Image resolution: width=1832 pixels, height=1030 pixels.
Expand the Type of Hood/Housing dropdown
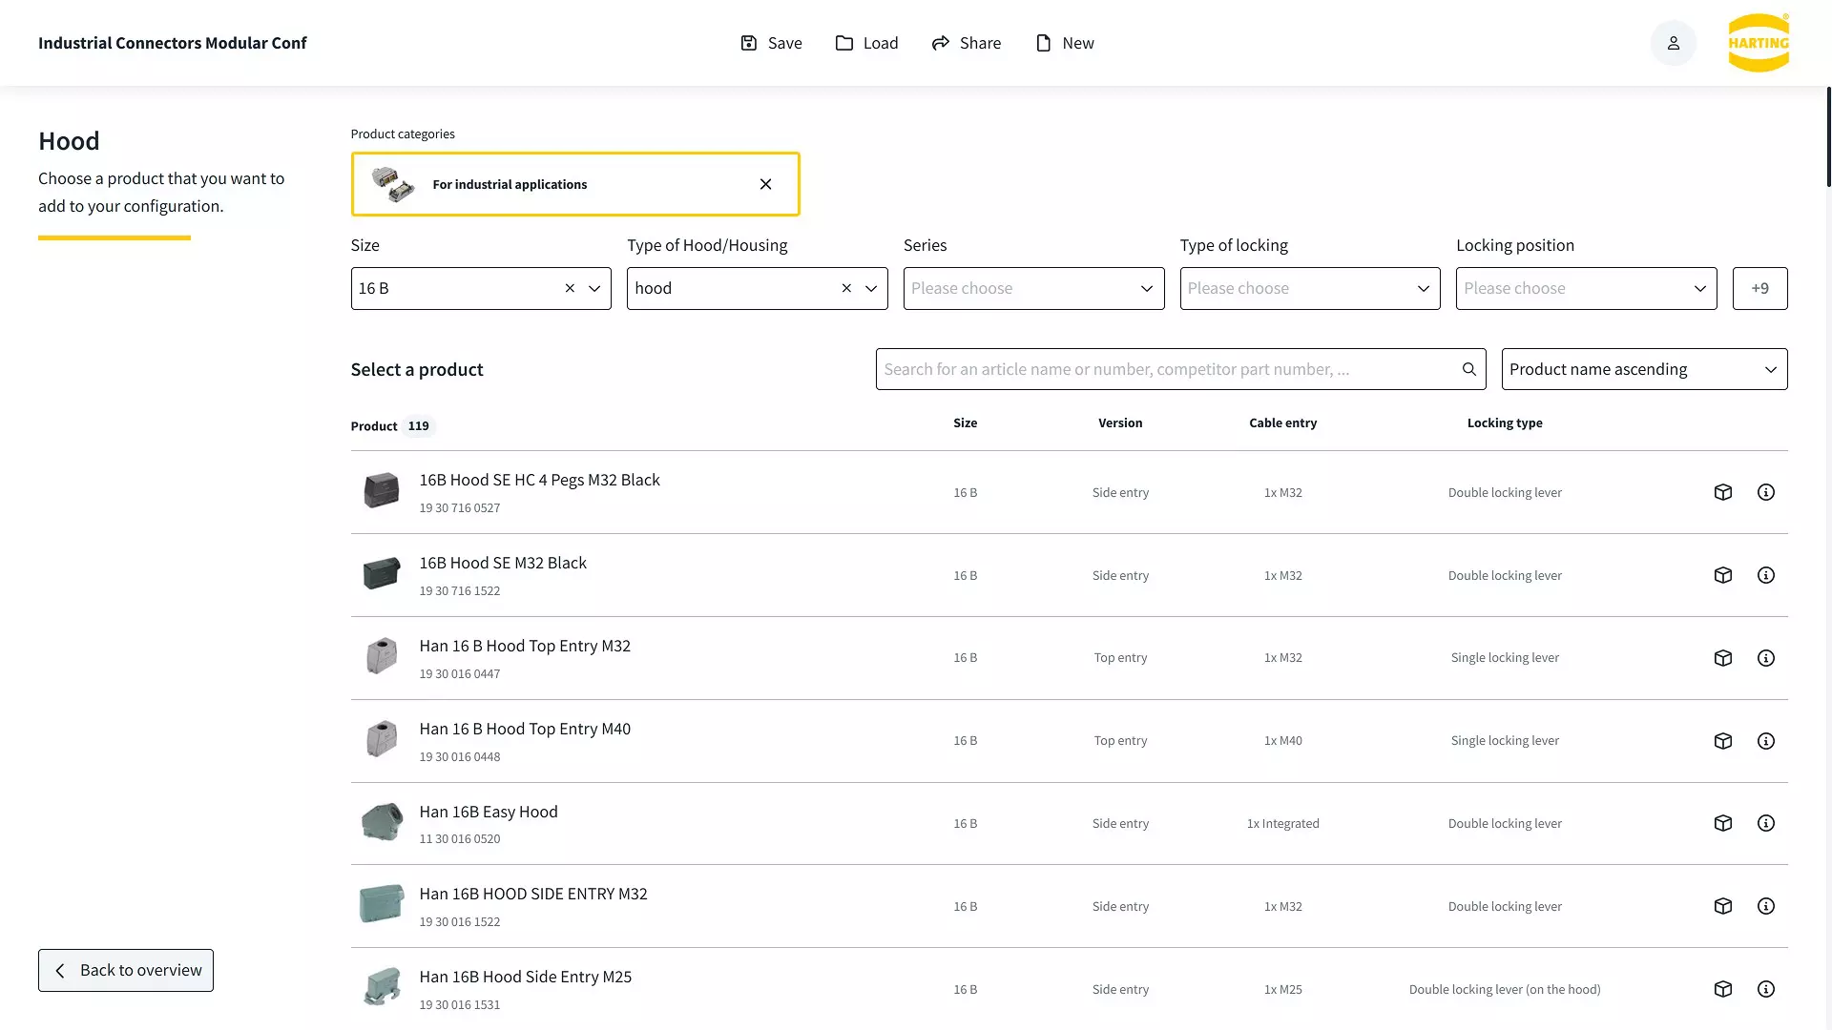pyautogui.click(x=871, y=288)
